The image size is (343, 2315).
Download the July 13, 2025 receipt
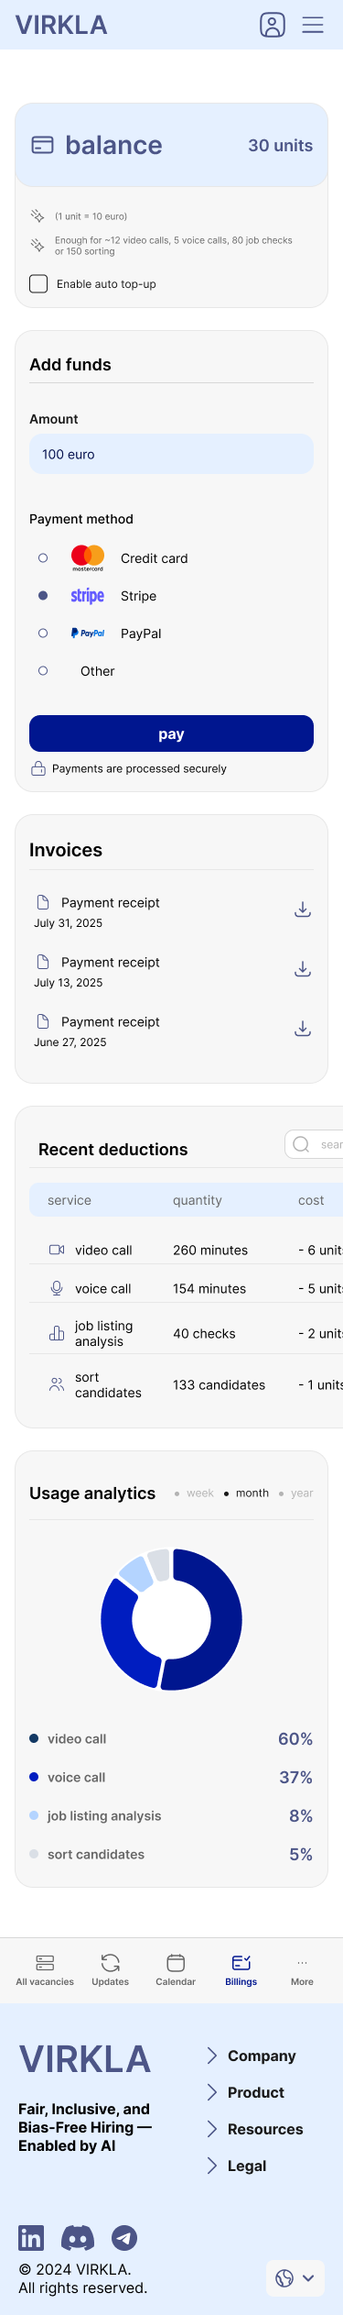[303, 969]
